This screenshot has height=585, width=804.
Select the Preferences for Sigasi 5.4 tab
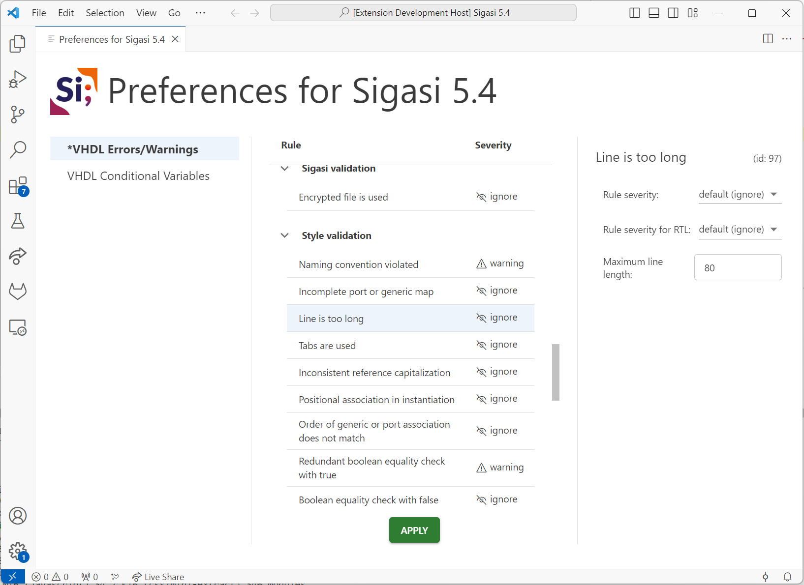point(112,39)
